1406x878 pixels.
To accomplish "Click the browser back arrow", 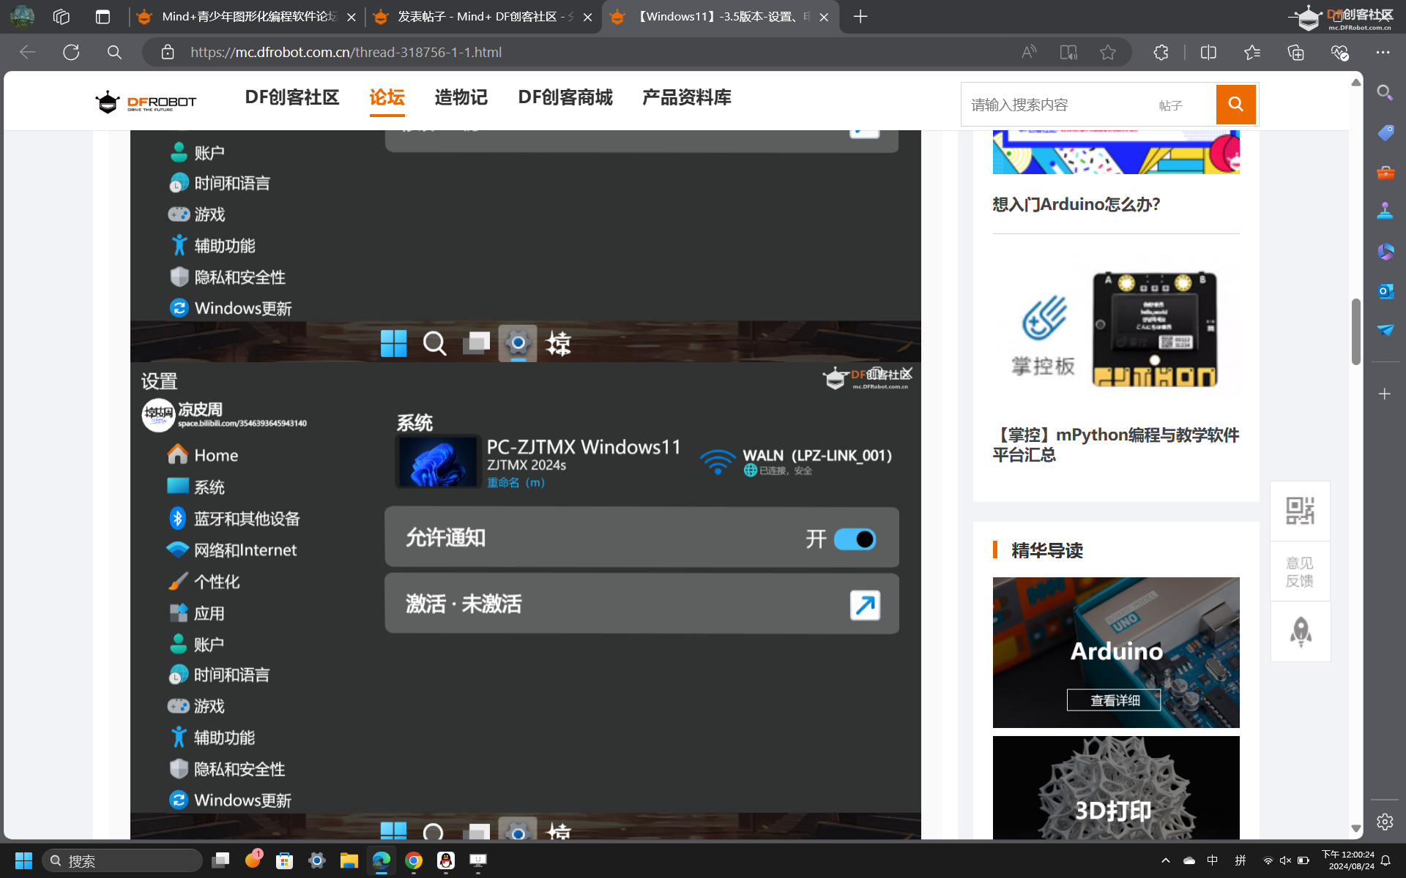I will click(x=28, y=52).
